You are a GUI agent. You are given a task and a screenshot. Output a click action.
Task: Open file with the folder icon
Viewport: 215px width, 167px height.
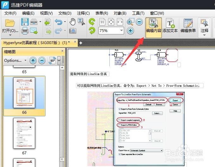tap(10, 22)
